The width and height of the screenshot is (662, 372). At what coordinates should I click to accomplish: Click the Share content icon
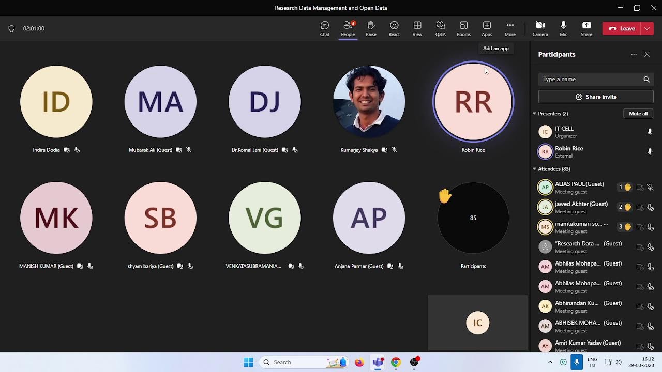(x=586, y=28)
